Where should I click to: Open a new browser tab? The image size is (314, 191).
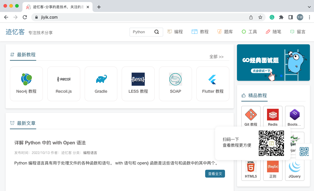coord(99,7)
